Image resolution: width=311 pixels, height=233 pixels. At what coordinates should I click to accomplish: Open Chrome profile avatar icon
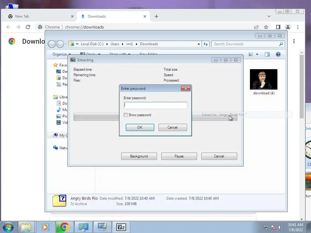288,27
